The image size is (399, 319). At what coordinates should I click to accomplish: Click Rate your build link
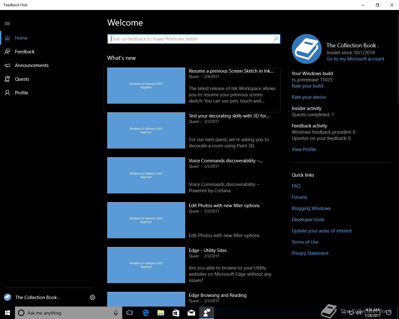coord(307,86)
